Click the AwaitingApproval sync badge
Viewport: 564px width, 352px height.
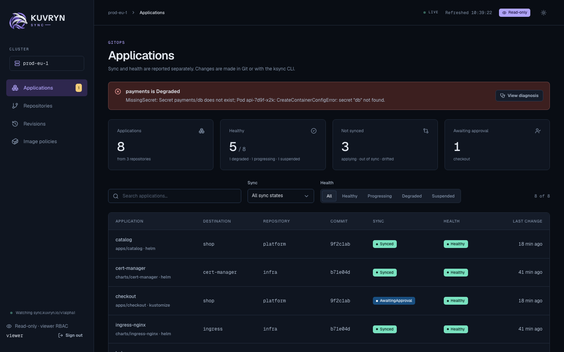(394, 301)
